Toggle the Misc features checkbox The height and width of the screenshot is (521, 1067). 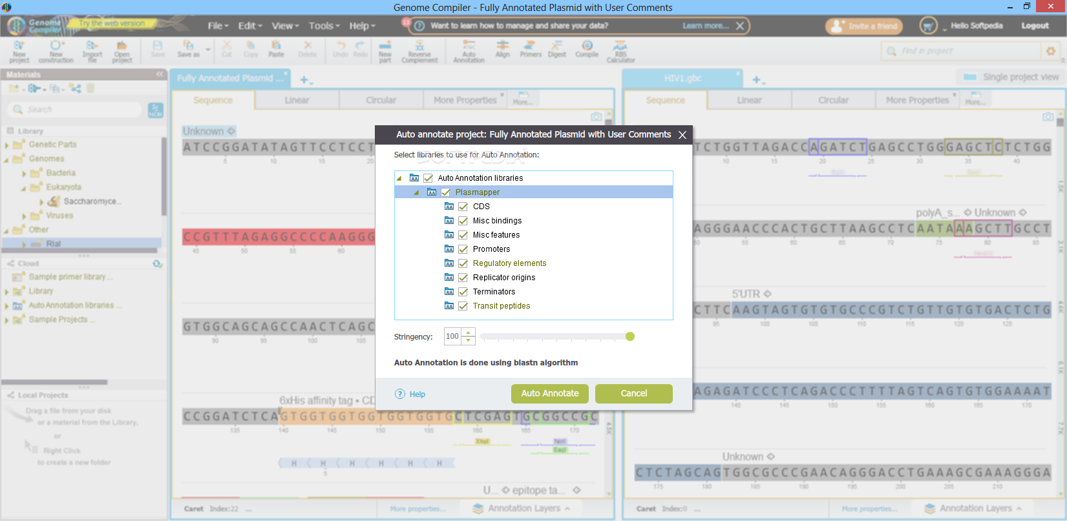click(x=463, y=235)
